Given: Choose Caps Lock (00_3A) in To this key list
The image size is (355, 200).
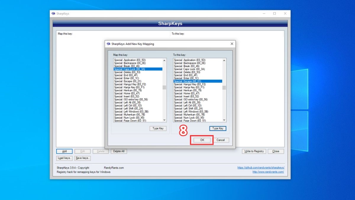Looking at the screenshot, I should tap(198, 69).
